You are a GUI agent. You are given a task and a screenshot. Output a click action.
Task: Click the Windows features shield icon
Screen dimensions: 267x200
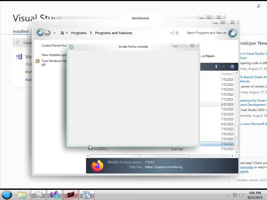point(38,61)
